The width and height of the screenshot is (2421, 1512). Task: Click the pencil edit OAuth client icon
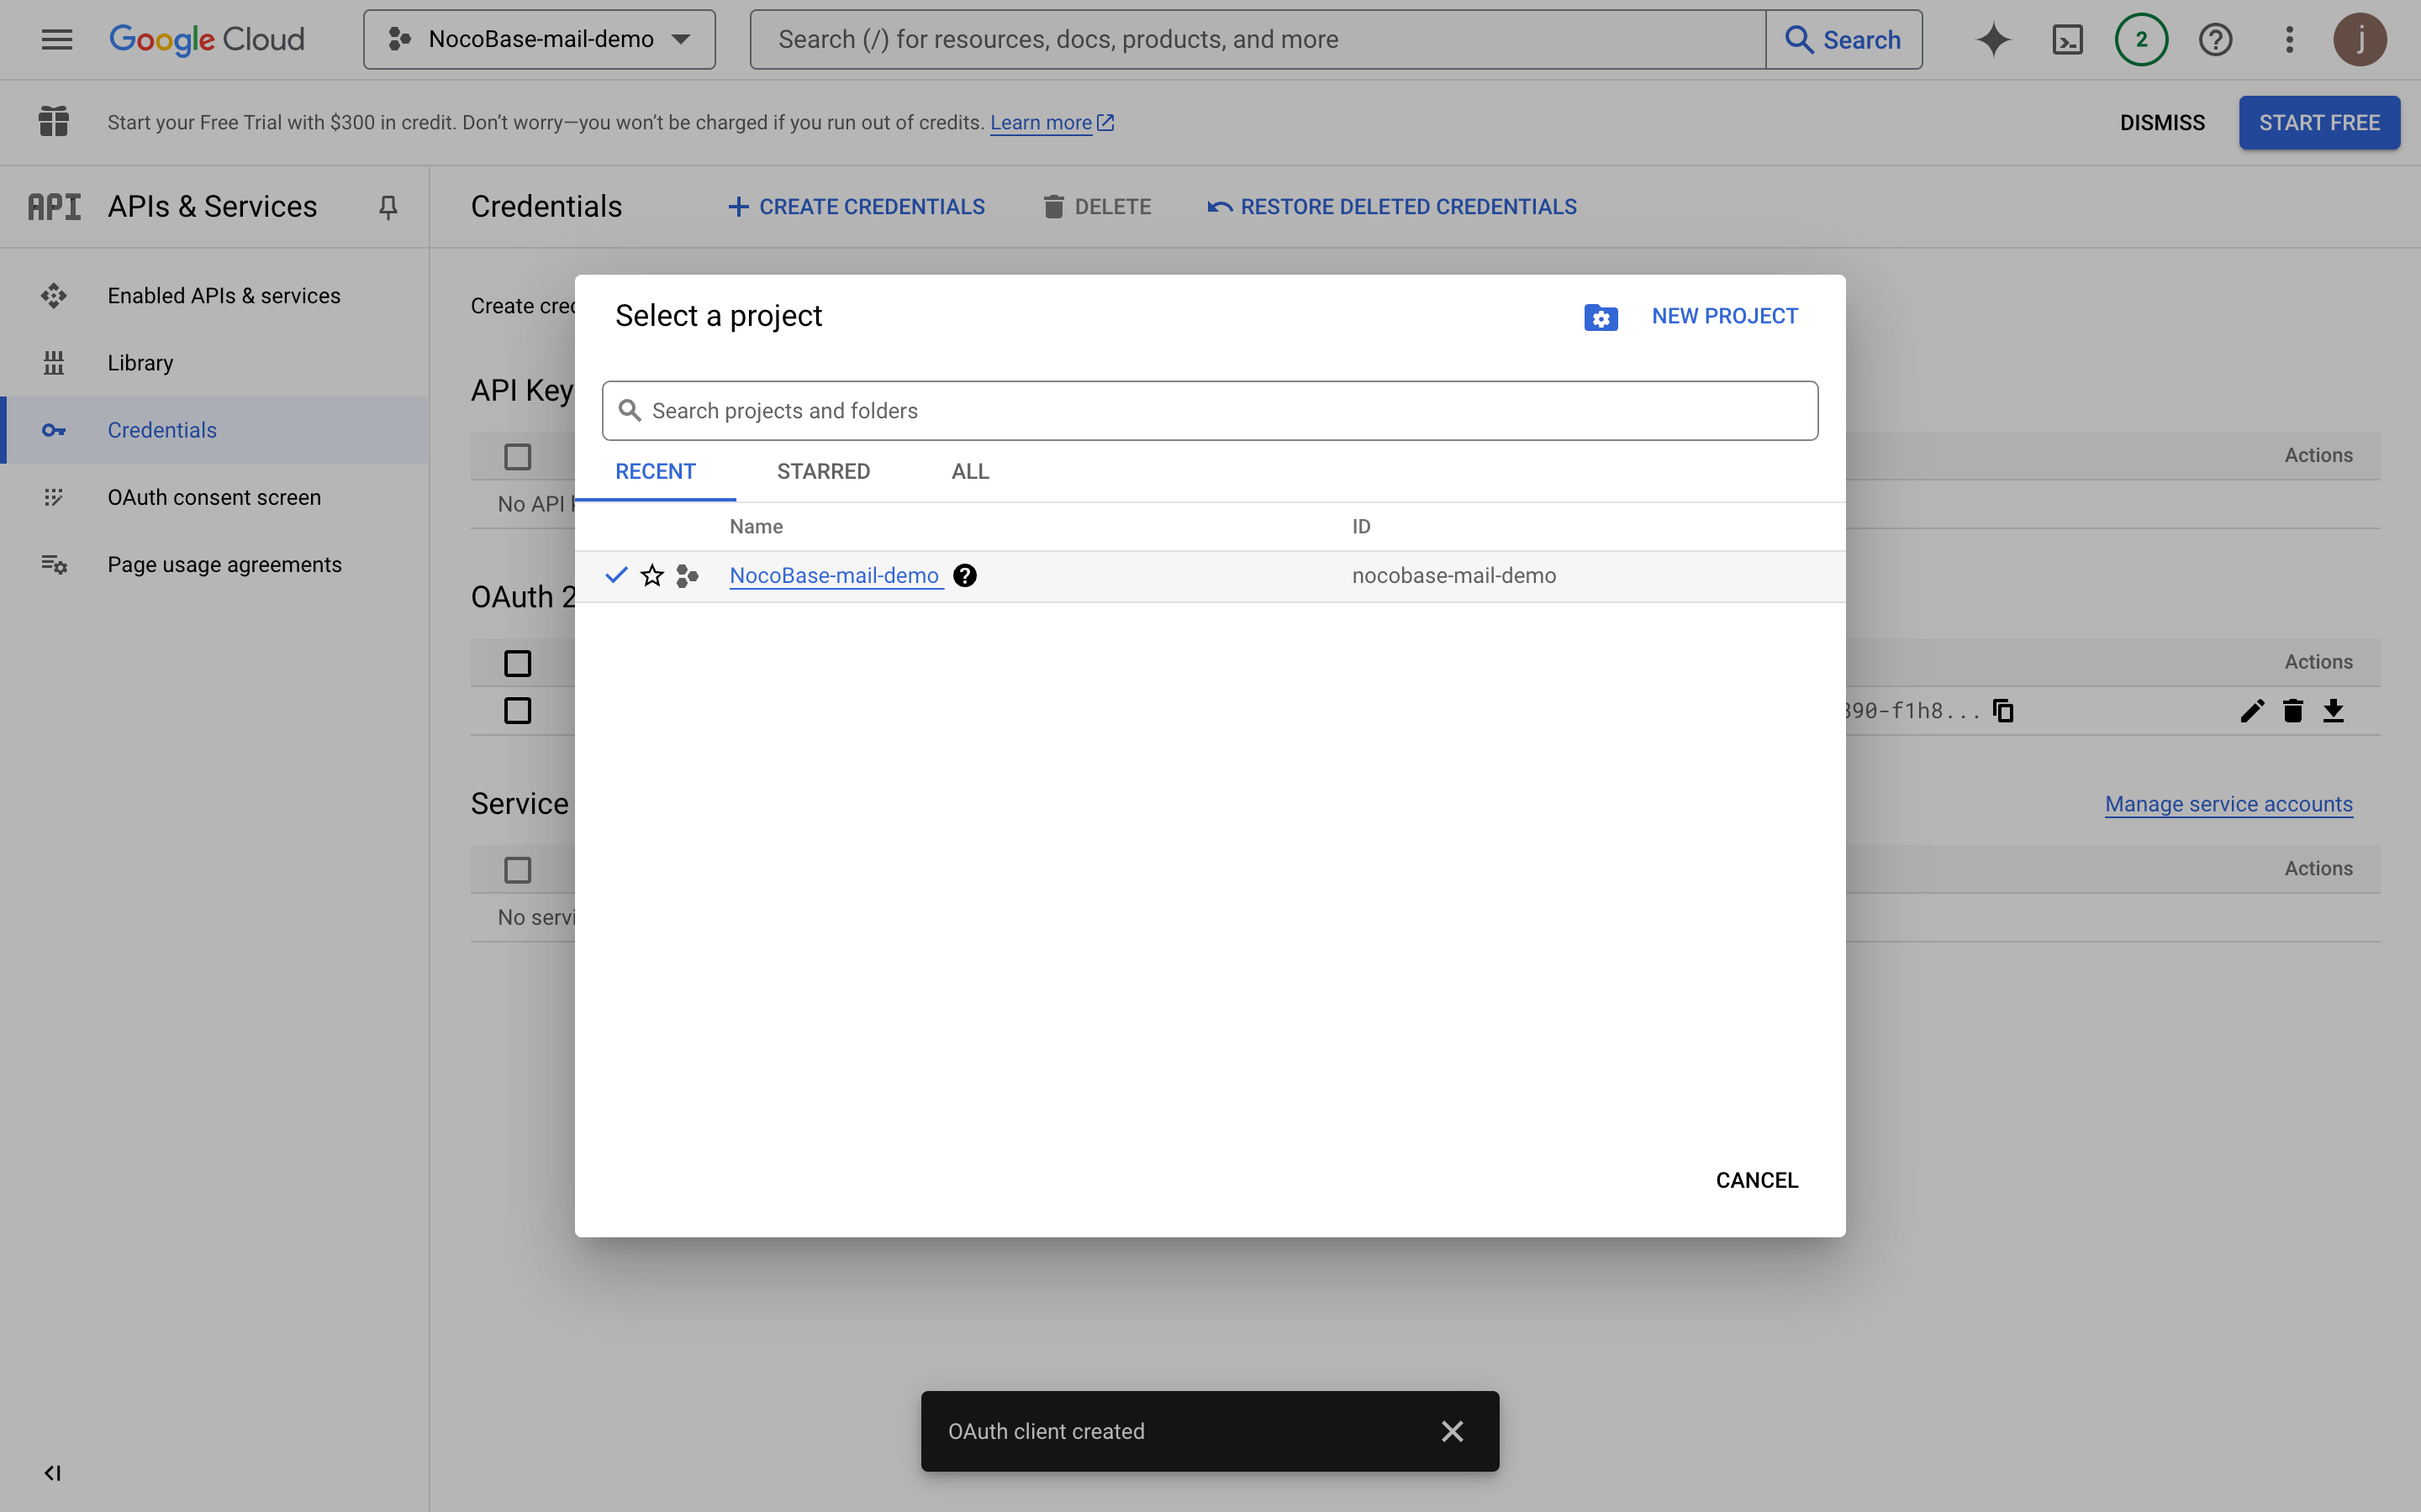pos(2252,711)
